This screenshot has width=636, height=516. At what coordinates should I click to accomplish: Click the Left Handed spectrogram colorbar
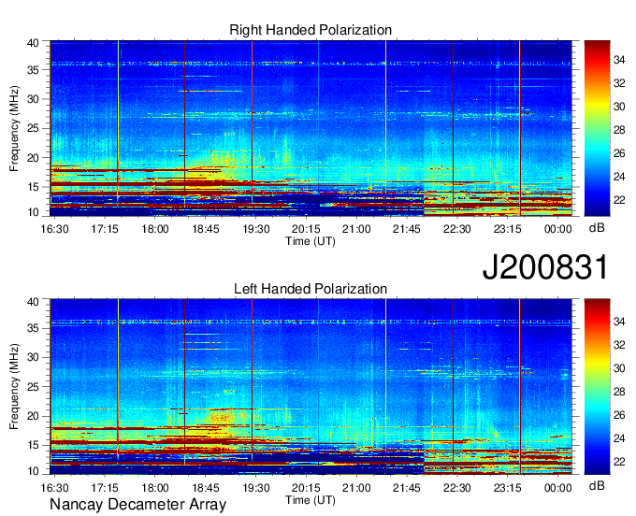[x=597, y=387]
